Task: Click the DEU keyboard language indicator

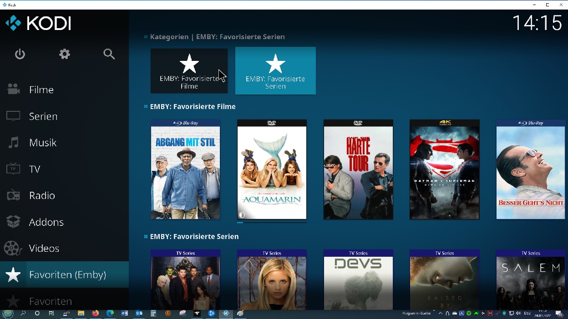Action: pyautogui.click(x=527, y=314)
